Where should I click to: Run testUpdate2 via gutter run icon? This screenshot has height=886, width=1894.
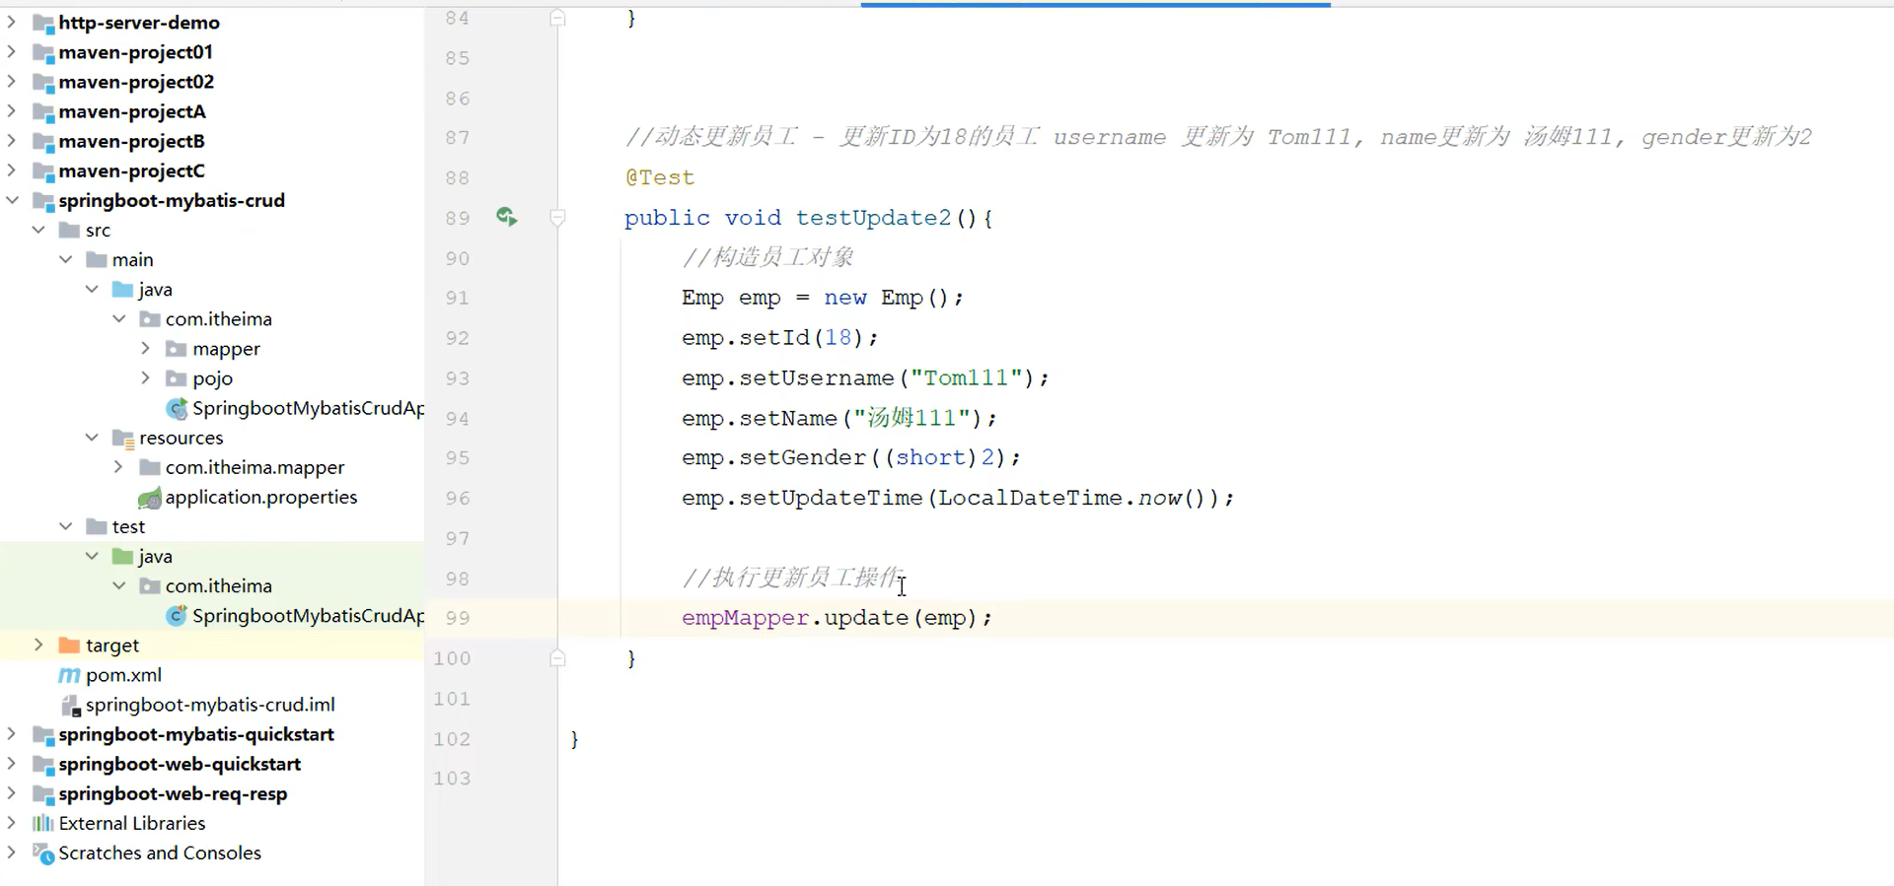(507, 217)
